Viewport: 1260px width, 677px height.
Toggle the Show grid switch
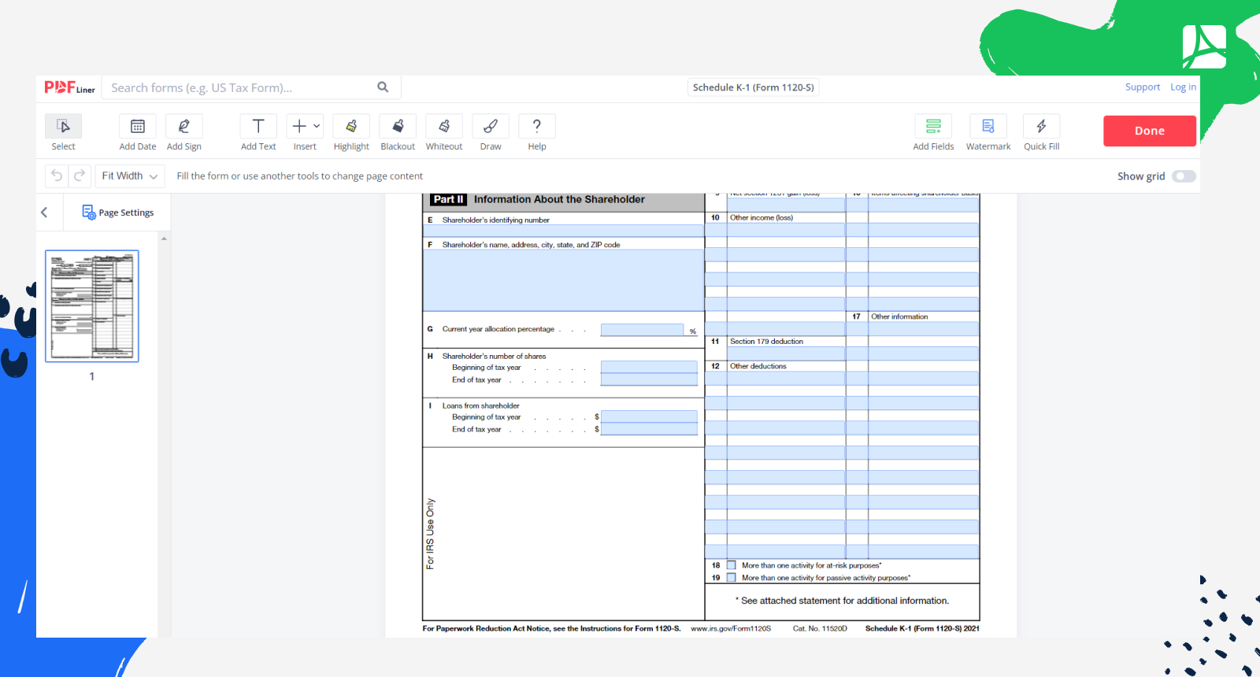[1183, 176]
